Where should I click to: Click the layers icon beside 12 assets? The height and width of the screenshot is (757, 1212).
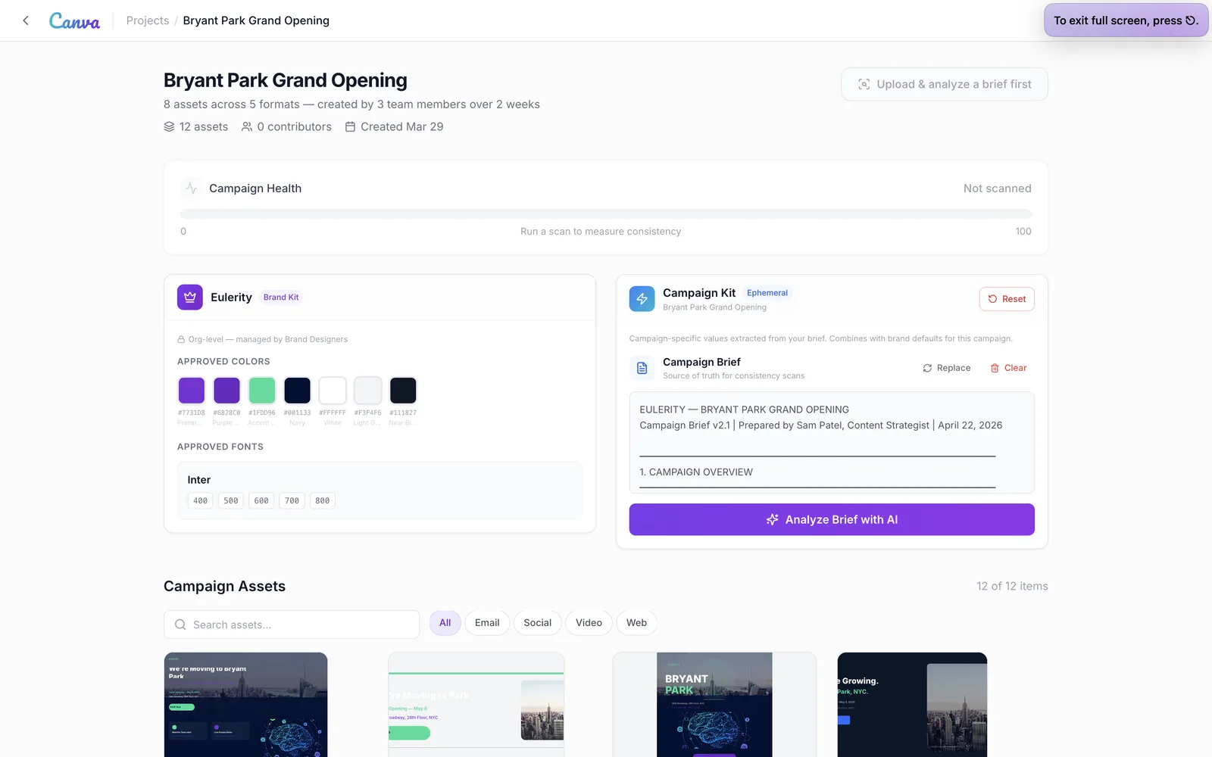(170, 126)
